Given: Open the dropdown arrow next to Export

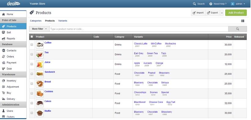Looking at the screenshot, I should pos(222,13).
